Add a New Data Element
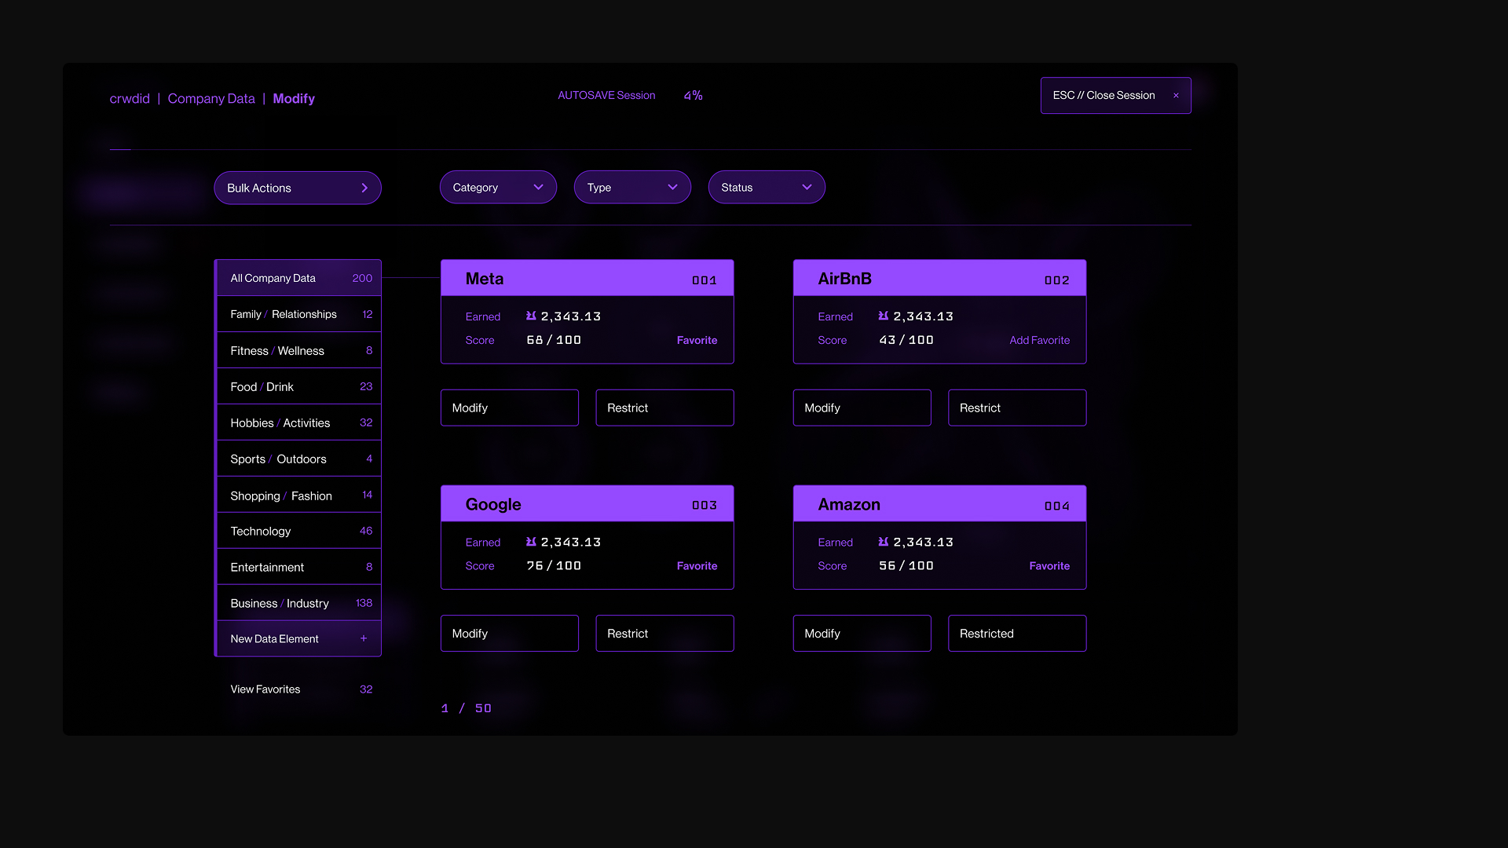The height and width of the screenshot is (848, 1508). (x=298, y=638)
